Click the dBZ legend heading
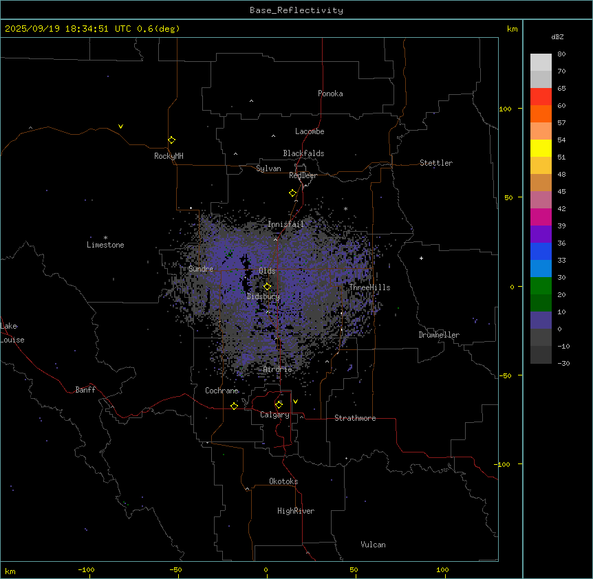 pyautogui.click(x=558, y=36)
